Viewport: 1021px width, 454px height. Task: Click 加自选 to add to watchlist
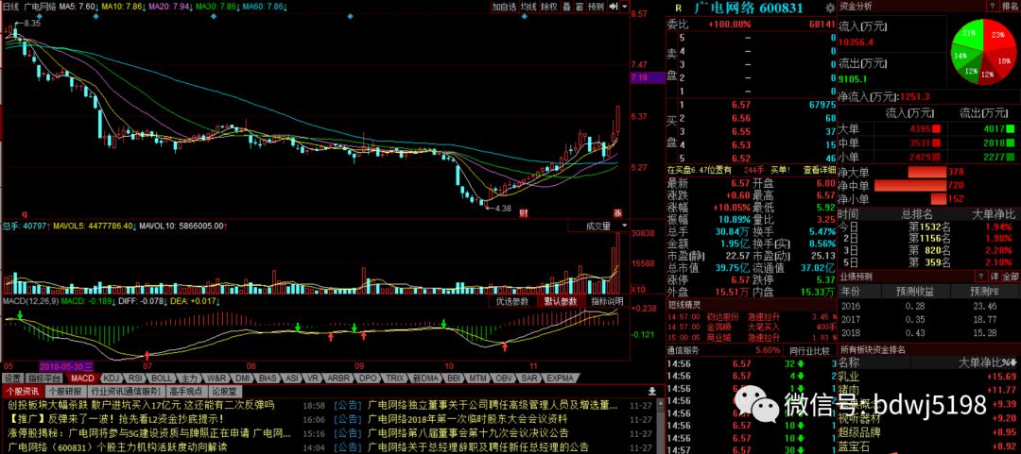click(504, 7)
